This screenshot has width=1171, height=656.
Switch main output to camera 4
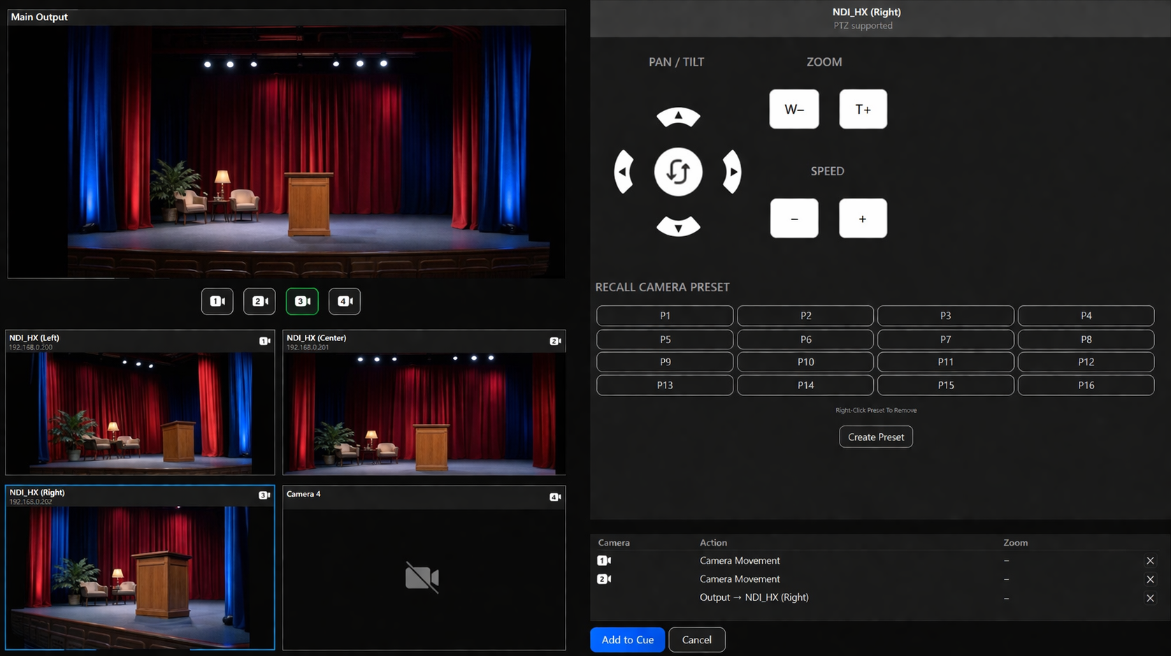pos(345,301)
